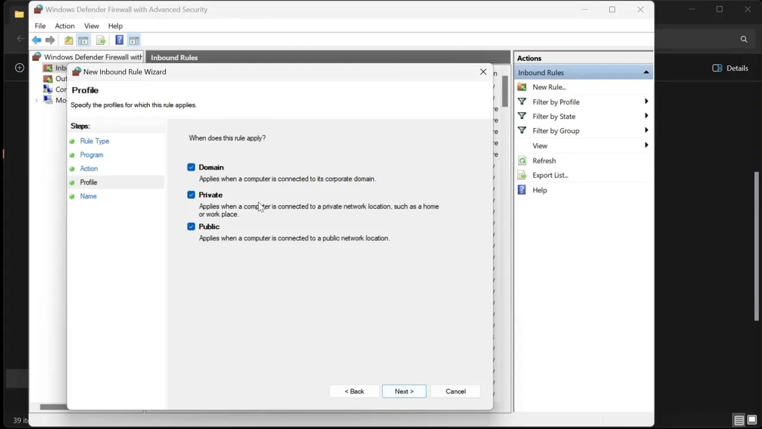
Task: Open the View menu in the menu bar
Action: (x=92, y=26)
